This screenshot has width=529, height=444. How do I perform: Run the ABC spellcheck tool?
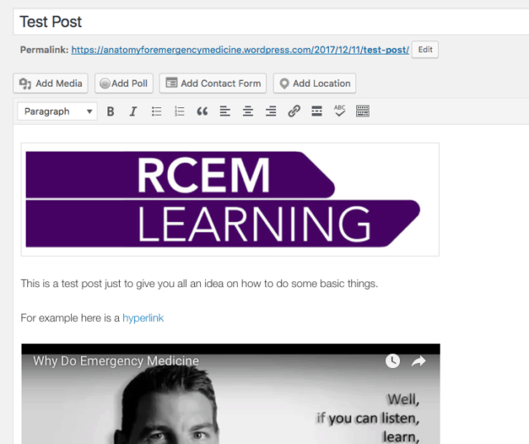[x=340, y=111]
